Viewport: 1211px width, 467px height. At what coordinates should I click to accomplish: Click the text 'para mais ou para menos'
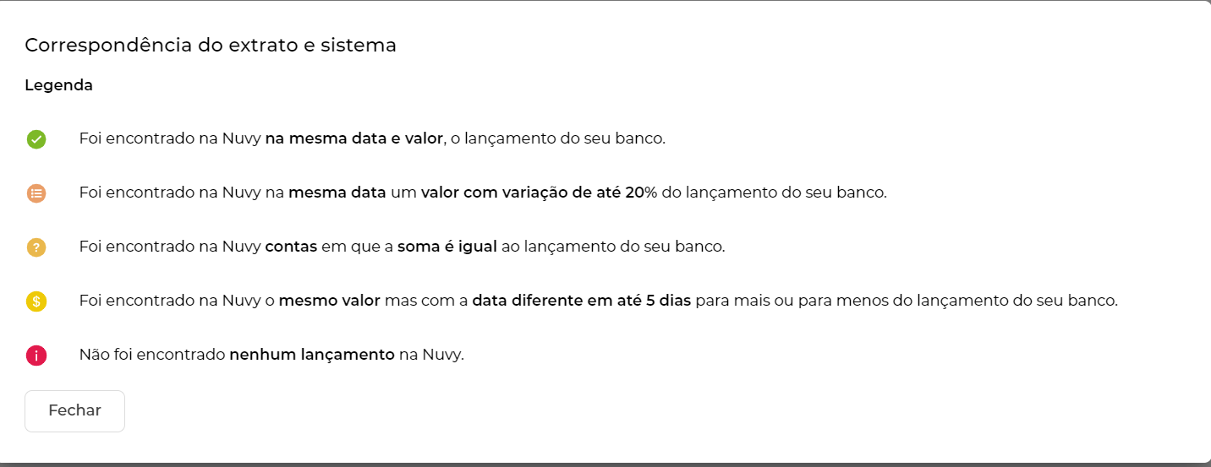tap(783, 301)
